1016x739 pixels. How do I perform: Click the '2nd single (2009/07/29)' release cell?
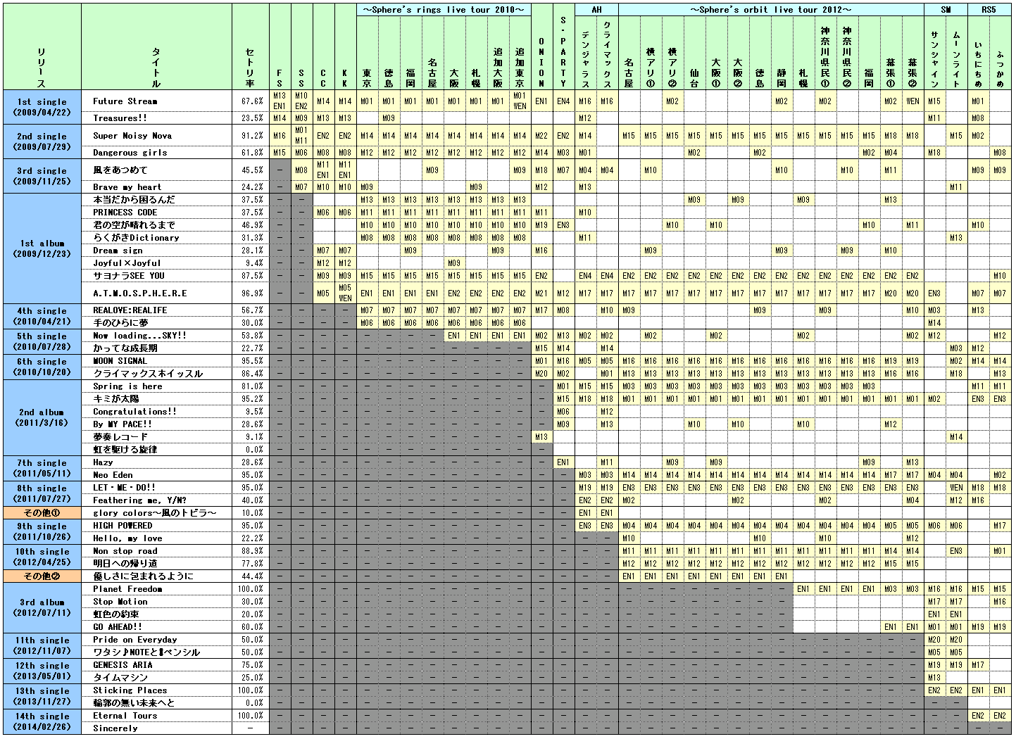click(x=42, y=141)
